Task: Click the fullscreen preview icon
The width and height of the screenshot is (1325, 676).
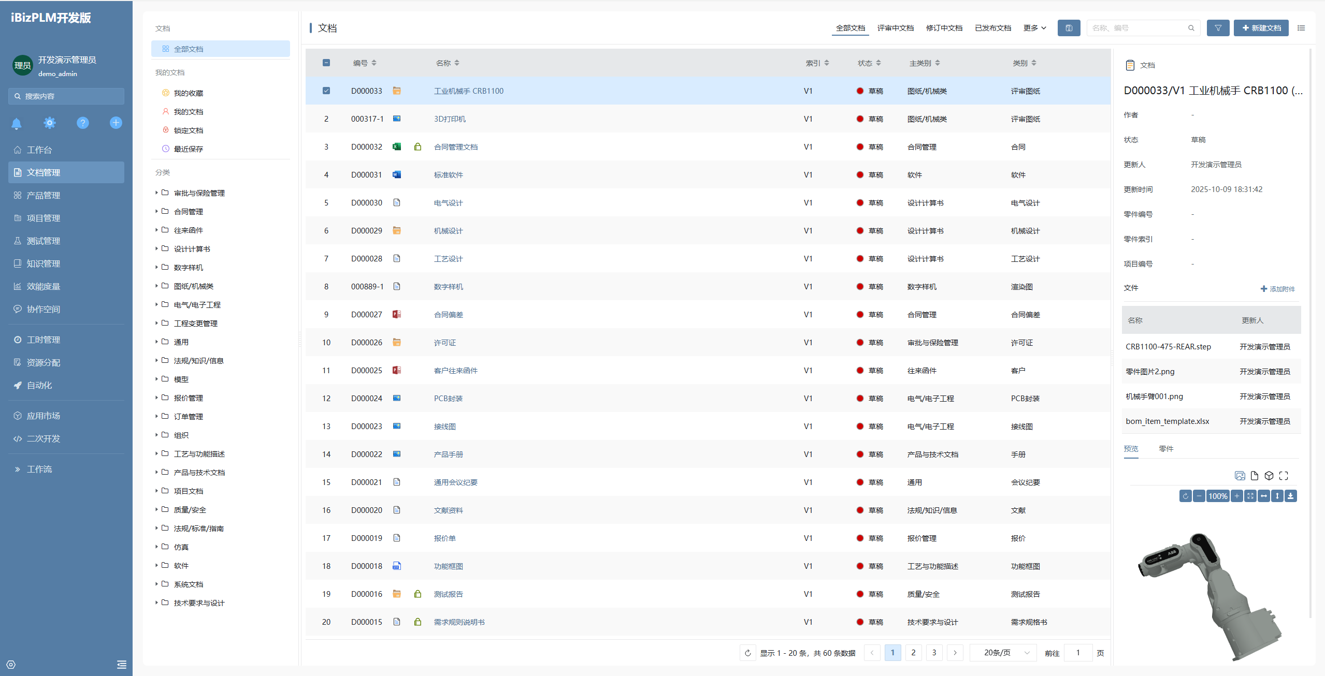Action: click(1283, 476)
